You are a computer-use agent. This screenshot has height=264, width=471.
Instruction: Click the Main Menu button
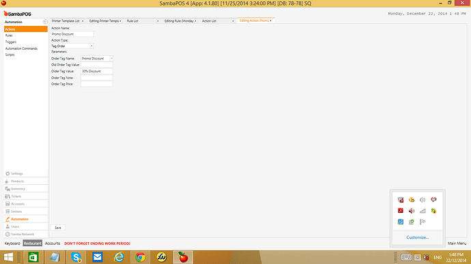point(457,244)
